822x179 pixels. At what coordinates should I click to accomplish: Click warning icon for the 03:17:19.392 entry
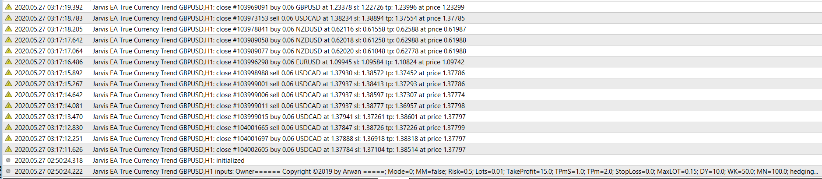tap(8, 7)
